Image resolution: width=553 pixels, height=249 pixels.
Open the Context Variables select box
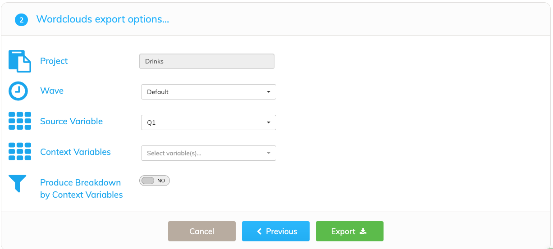209,153
